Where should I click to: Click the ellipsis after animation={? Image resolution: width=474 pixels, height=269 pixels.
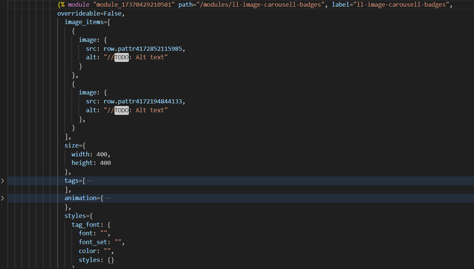108,198
